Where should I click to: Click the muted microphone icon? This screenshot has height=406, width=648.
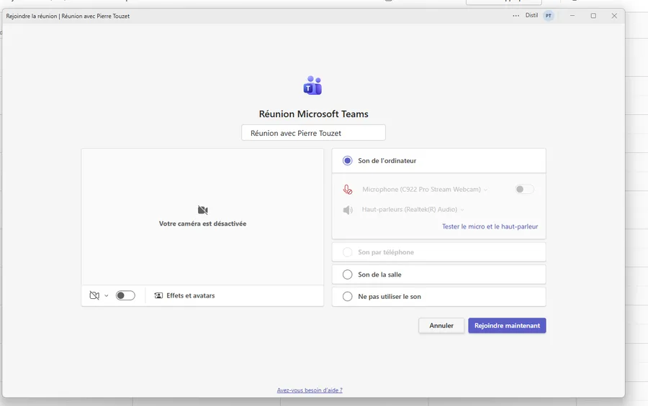click(348, 190)
